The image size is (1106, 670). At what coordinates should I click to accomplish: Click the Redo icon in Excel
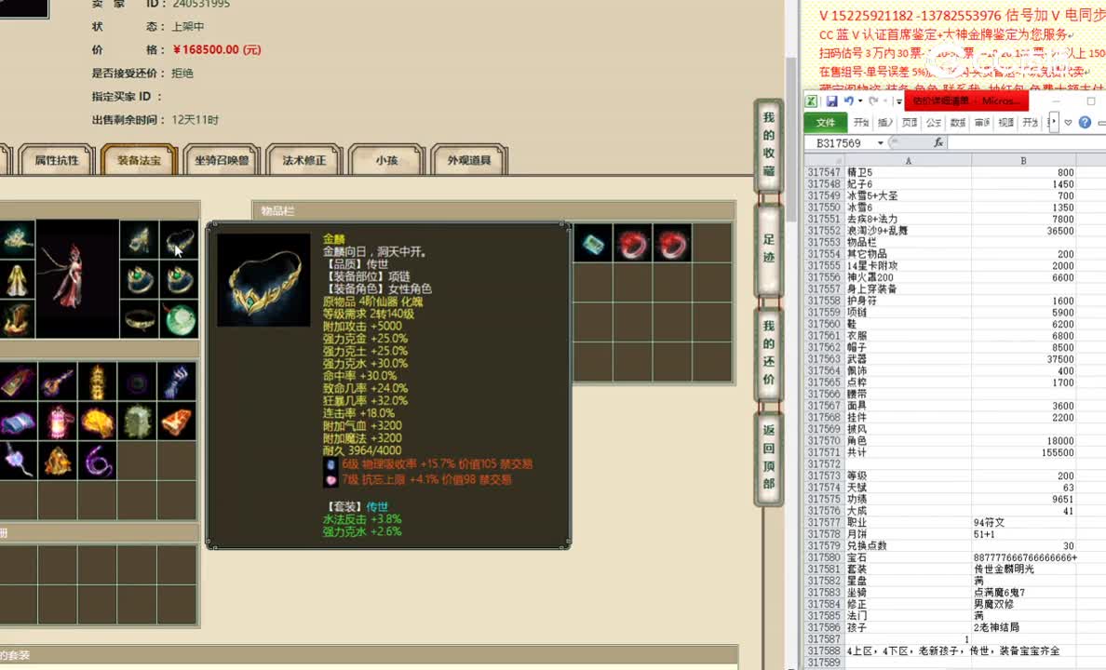tap(871, 100)
